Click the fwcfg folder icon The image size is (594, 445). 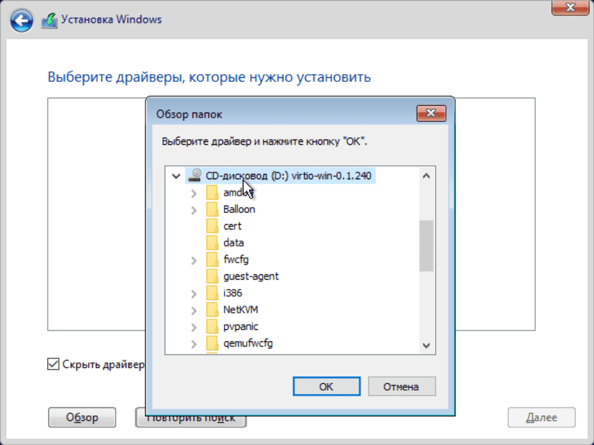point(212,259)
